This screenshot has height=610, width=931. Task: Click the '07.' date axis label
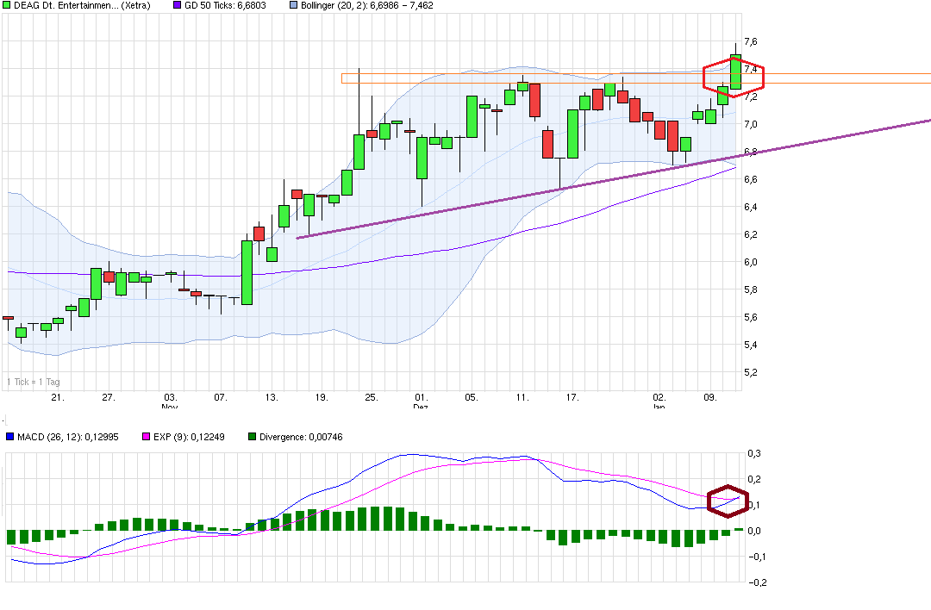[x=221, y=397]
